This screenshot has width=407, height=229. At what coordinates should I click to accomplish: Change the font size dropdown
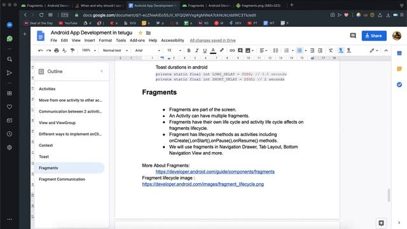(x=174, y=50)
